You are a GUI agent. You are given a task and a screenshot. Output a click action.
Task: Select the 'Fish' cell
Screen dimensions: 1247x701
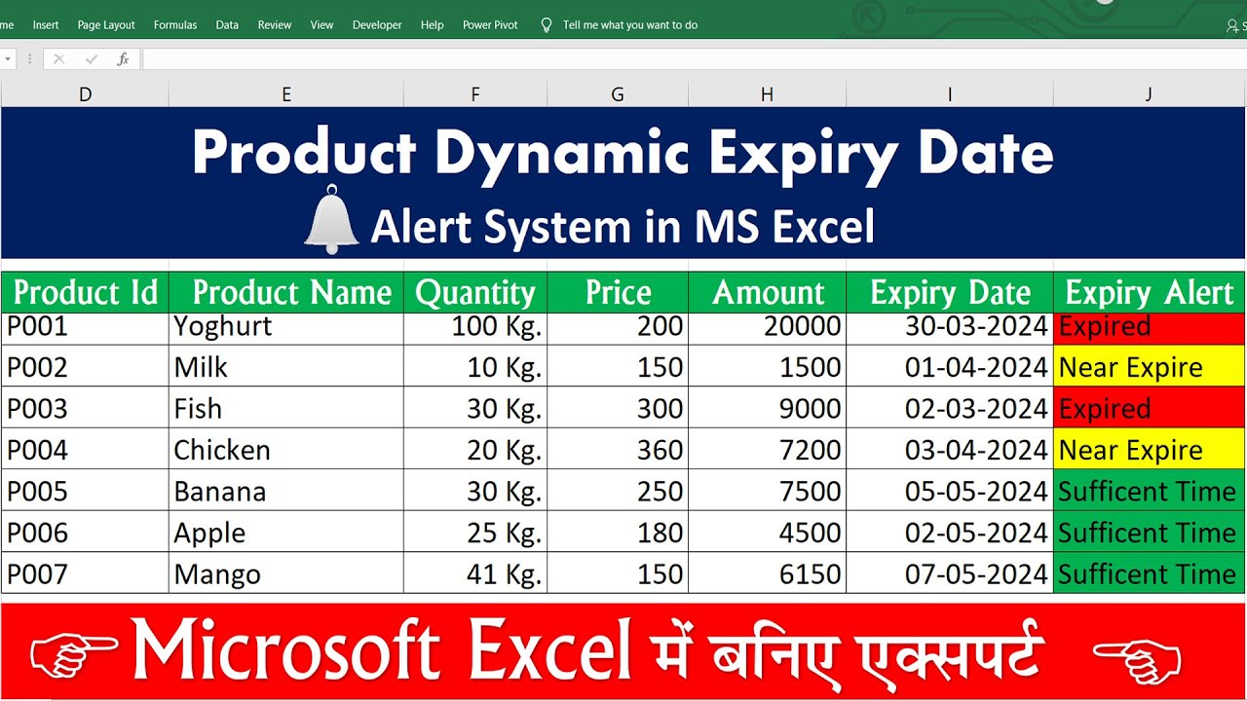[x=286, y=407]
